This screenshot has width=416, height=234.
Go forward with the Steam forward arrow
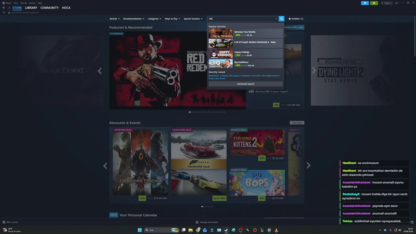(9, 8)
